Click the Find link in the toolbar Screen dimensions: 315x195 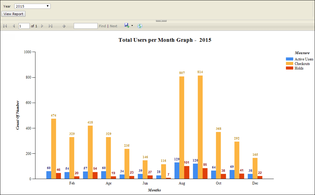(102, 26)
